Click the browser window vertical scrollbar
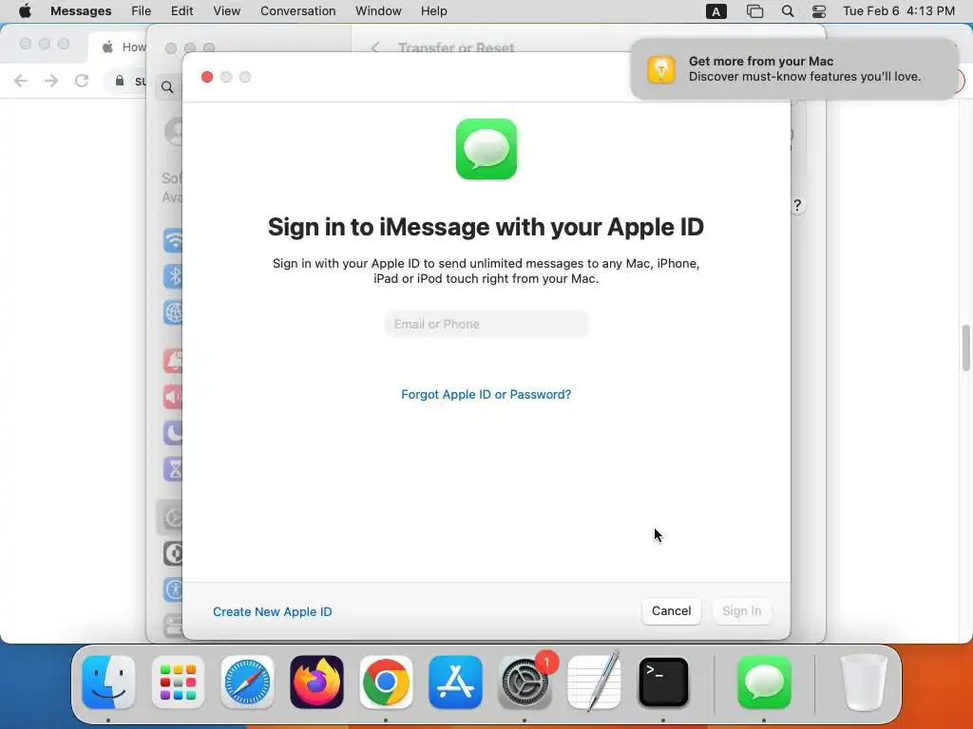This screenshot has height=729, width=973. click(x=966, y=347)
